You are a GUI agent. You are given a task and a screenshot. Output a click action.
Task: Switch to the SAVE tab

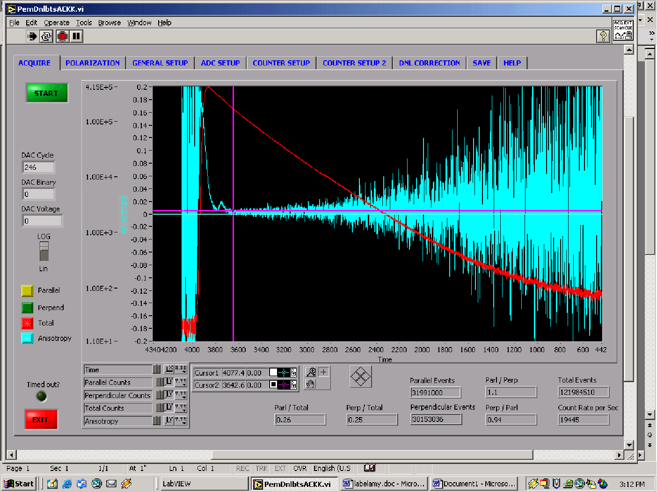point(482,63)
